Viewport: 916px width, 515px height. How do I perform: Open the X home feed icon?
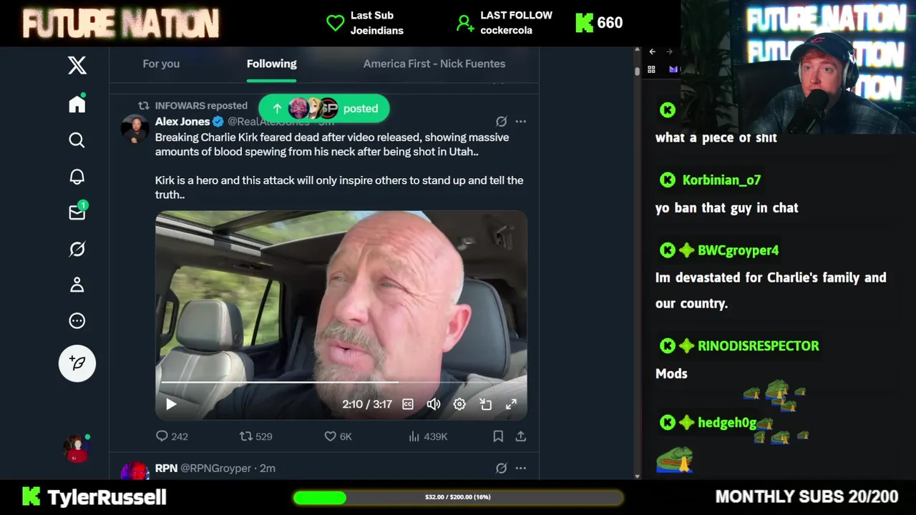(x=77, y=104)
